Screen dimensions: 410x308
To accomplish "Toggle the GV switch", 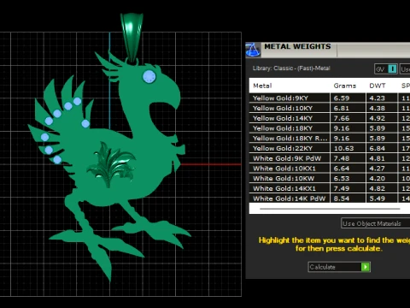I will 386,69.
